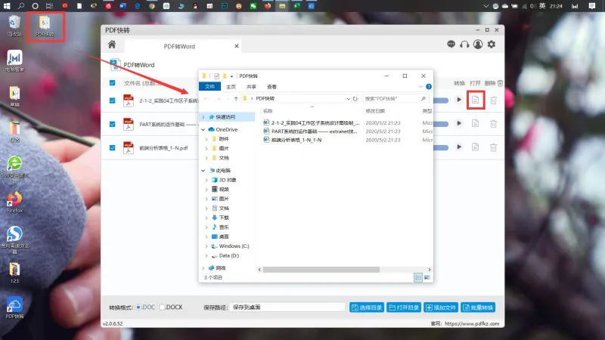Click the 批量转换 button
This screenshot has width=605, height=340.
pyautogui.click(x=478, y=308)
